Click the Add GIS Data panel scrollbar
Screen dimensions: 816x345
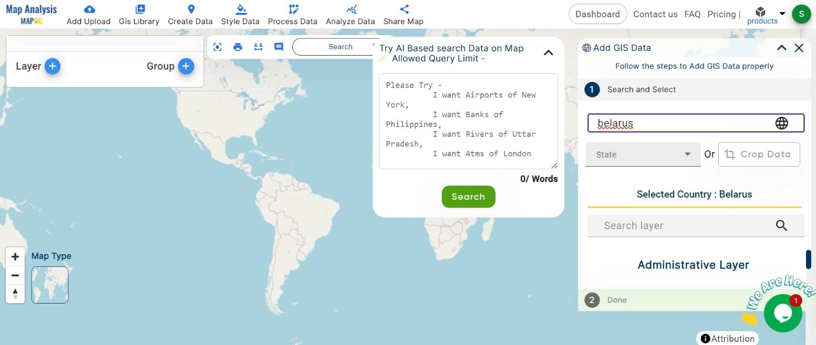pyautogui.click(x=808, y=260)
